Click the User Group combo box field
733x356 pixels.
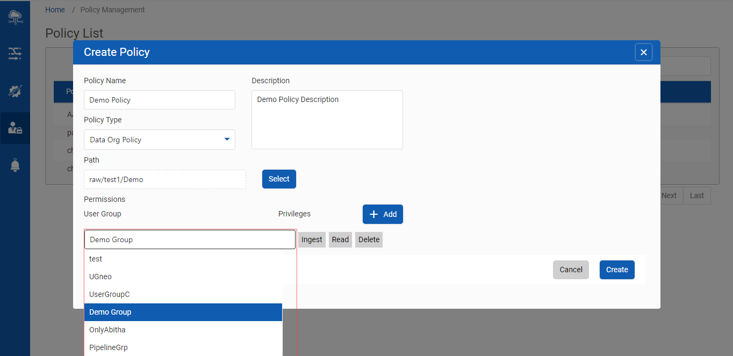pos(190,239)
